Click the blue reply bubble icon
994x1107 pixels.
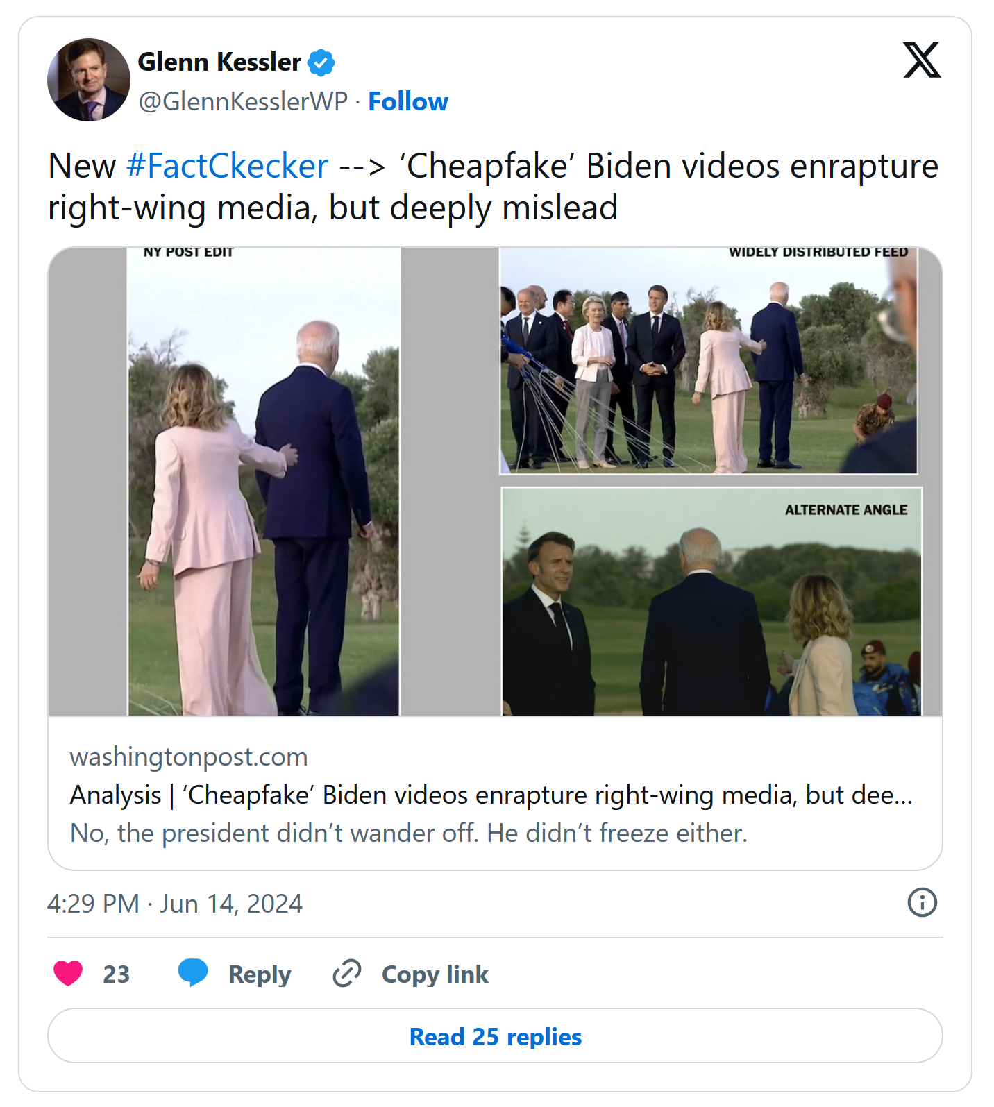click(193, 972)
